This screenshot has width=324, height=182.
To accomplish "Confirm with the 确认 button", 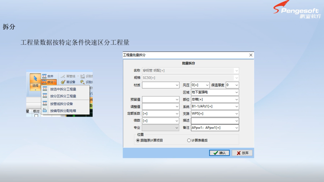I will point(219,153).
